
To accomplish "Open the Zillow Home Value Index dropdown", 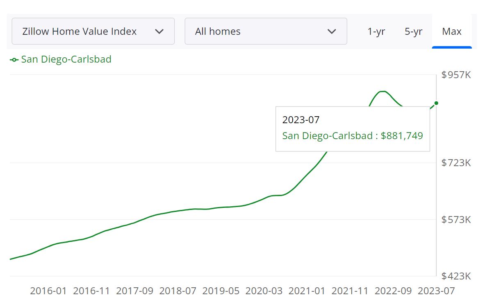I will point(93,31).
